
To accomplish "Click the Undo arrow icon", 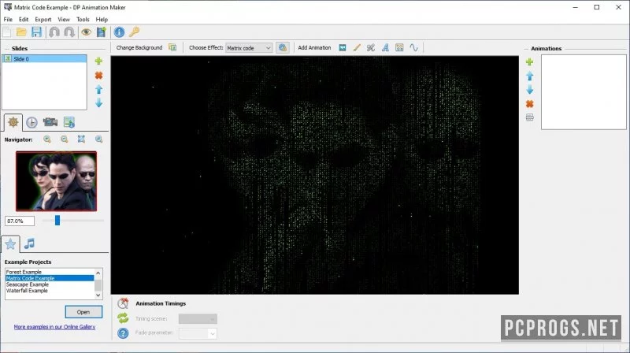I will click(x=54, y=32).
